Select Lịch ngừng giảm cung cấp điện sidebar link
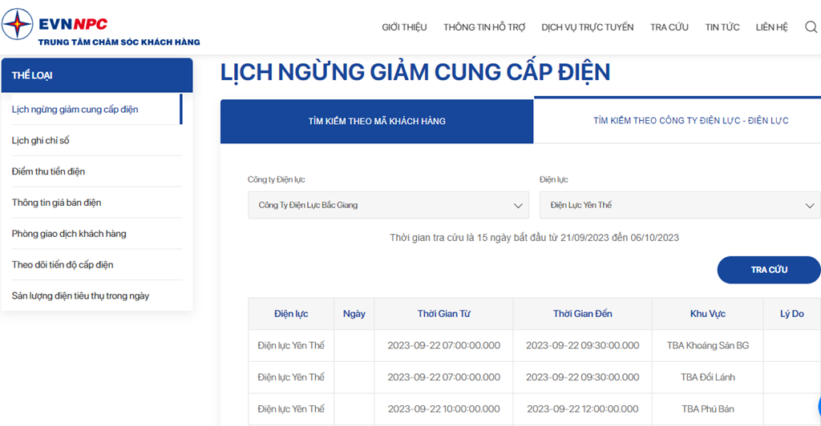Image resolution: width=821 pixels, height=426 pixels. [x=75, y=109]
